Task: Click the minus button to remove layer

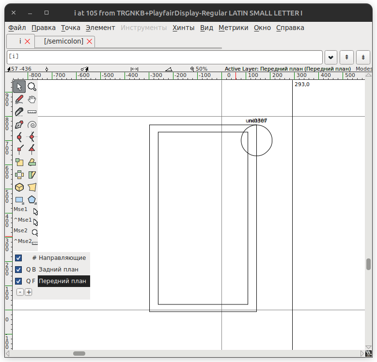Action: [x=20, y=292]
